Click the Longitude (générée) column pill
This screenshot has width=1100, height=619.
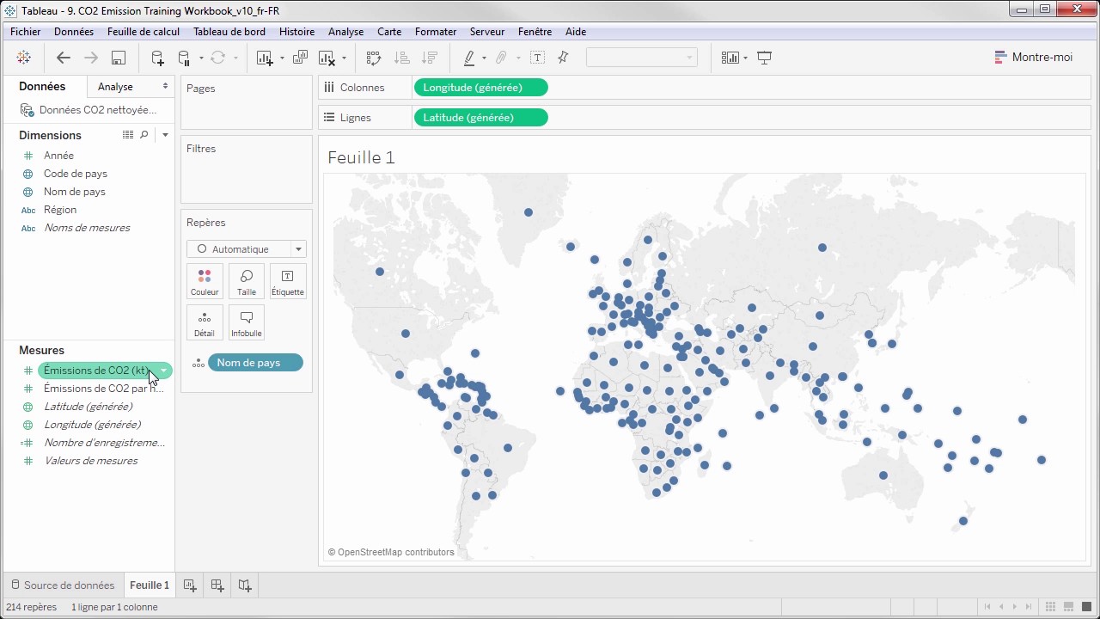480,88
